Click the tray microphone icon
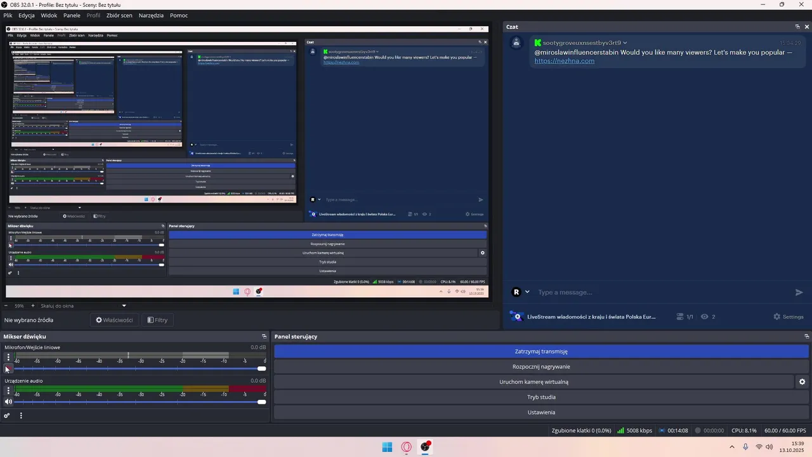Screen dimensions: 812x457 pyautogui.click(x=745, y=447)
